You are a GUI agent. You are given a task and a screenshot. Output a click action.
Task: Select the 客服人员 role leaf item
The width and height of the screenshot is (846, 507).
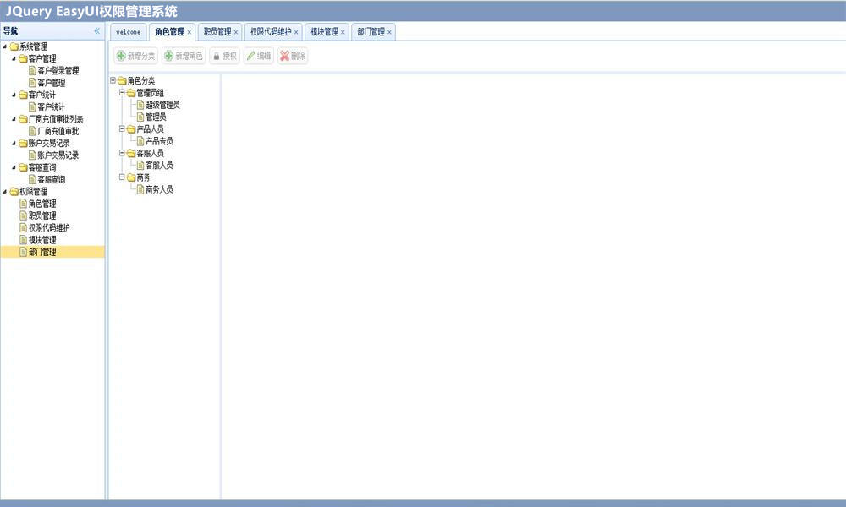[159, 166]
